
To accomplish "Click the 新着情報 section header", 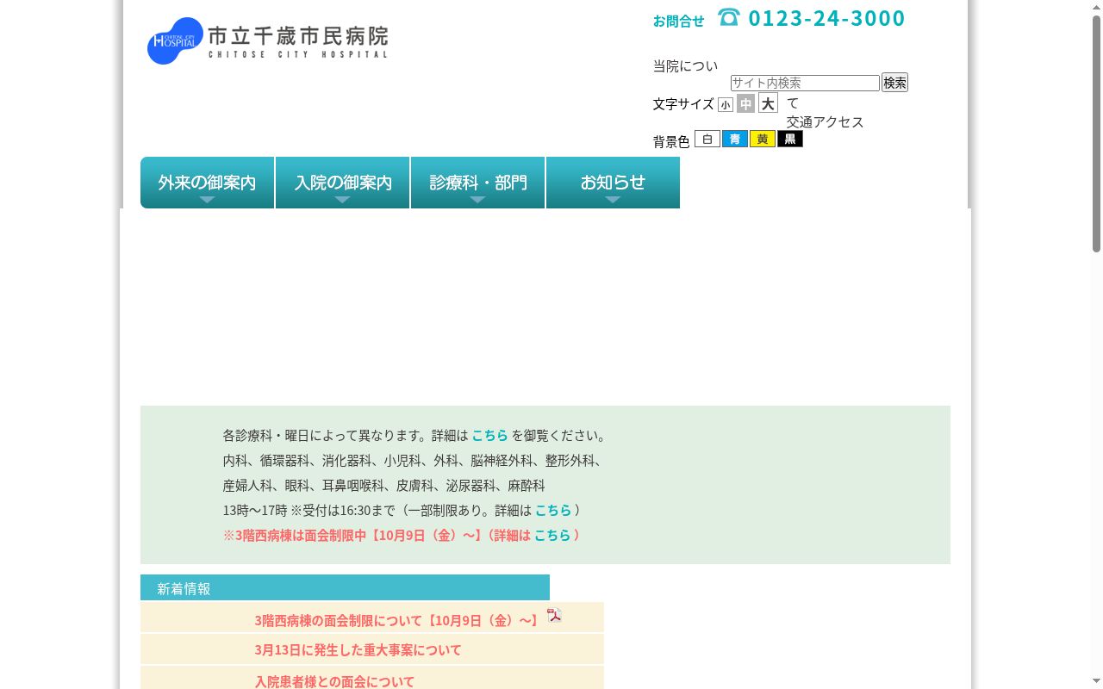I will [345, 588].
